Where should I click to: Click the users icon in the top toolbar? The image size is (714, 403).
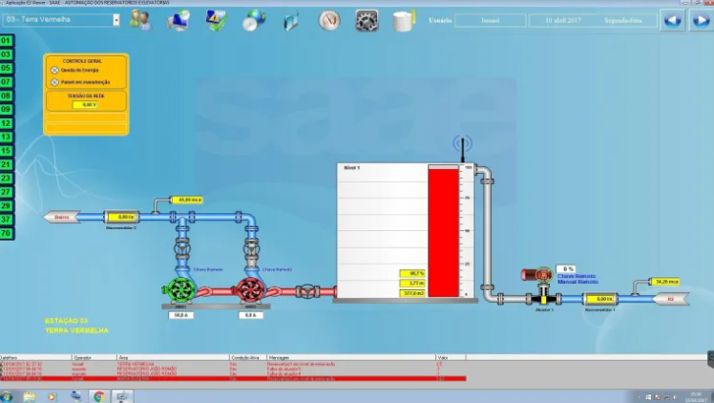pyautogui.click(x=140, y=20)
